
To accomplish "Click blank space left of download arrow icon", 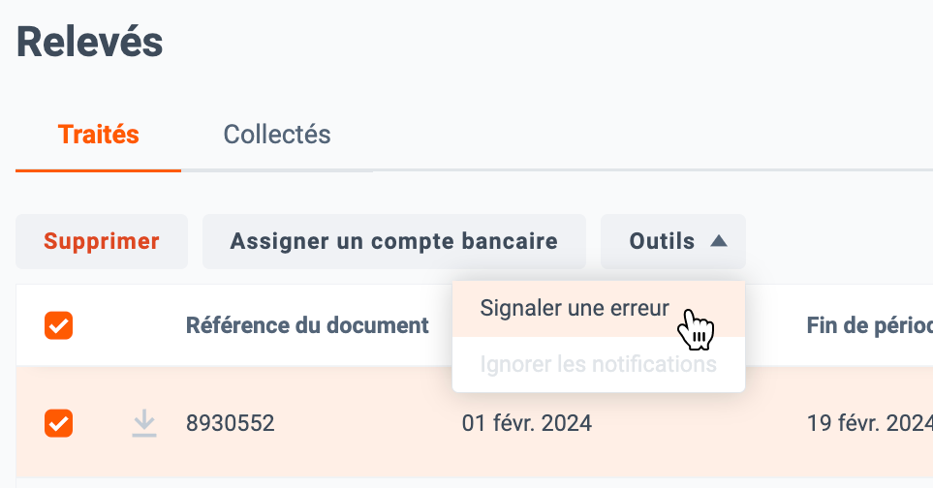I will pos(101,423).
